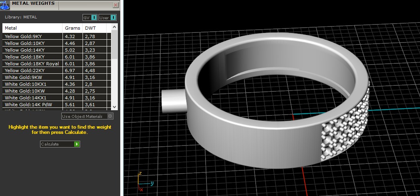Close the Metal Weights panel
The width and height of the screenshot is (420, 196).
(116, 5)
